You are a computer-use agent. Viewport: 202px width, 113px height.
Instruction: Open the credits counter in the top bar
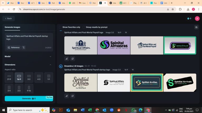coord(189,18)
